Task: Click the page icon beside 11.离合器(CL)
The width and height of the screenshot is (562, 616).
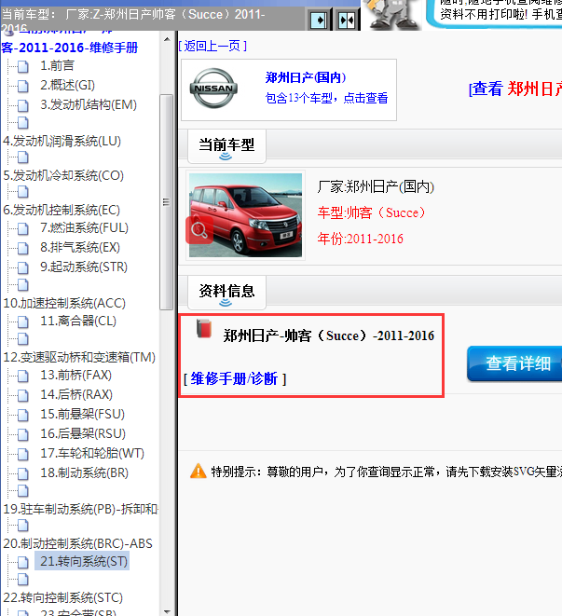Action: pos(23,322)
